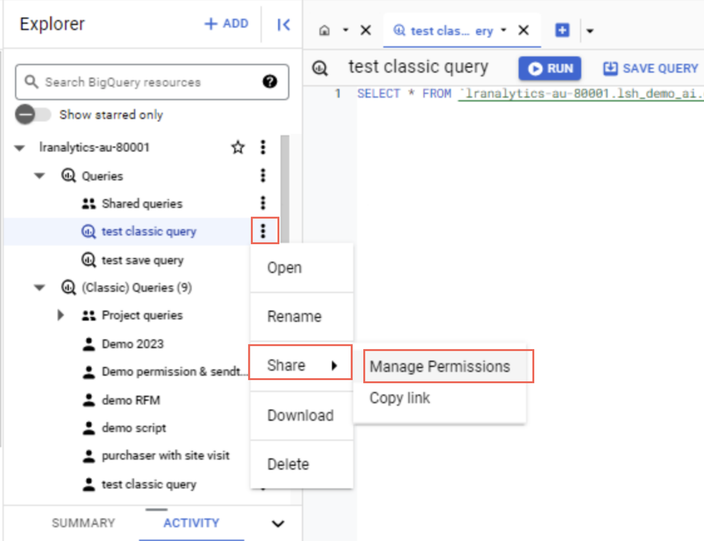Screen dimensions: 704x541
Task: Switch to the ACTIVITY tab
Action: click(192, 523)
